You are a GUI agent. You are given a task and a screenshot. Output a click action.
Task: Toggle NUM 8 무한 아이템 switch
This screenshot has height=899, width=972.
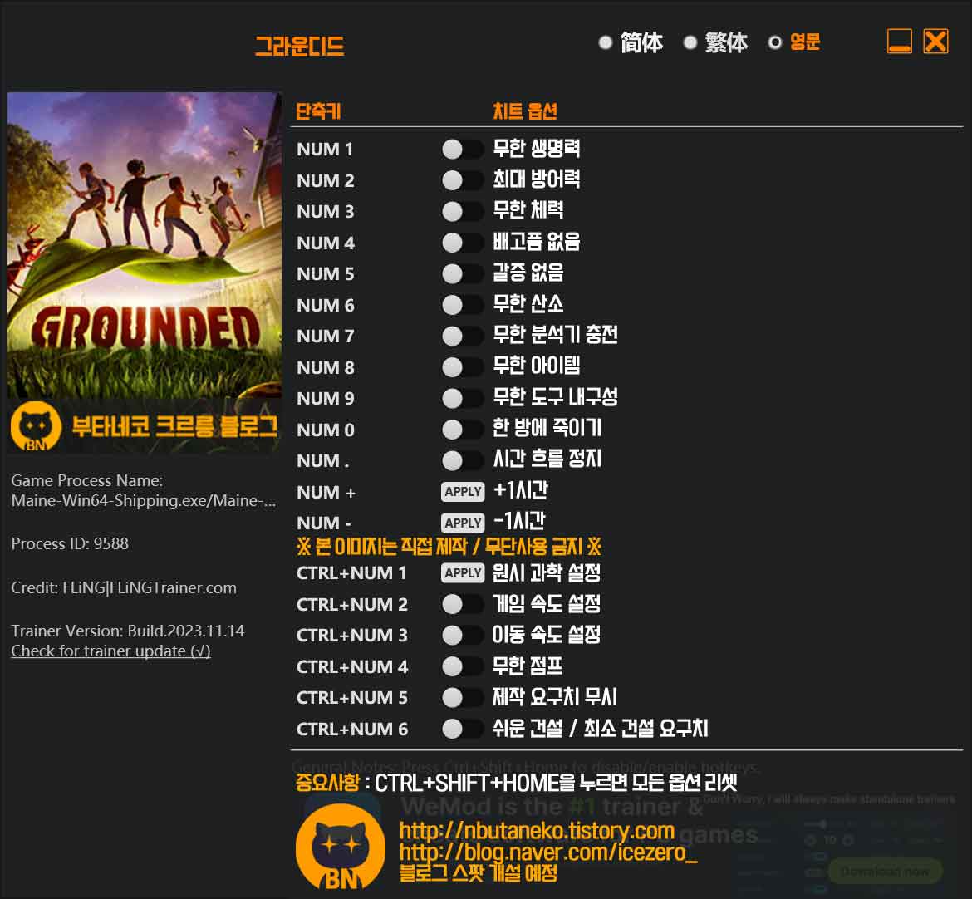(x=463, y=367)
